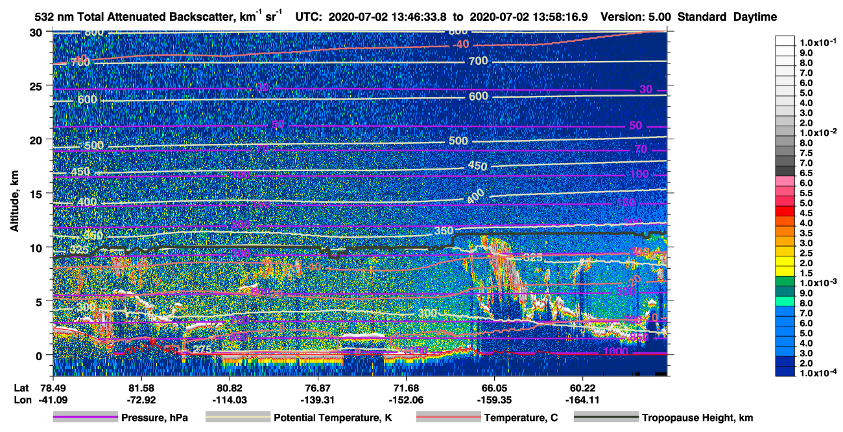
Task: Click the mint-green colorbar swatch below 1.0x10-3
Action: 785,302
